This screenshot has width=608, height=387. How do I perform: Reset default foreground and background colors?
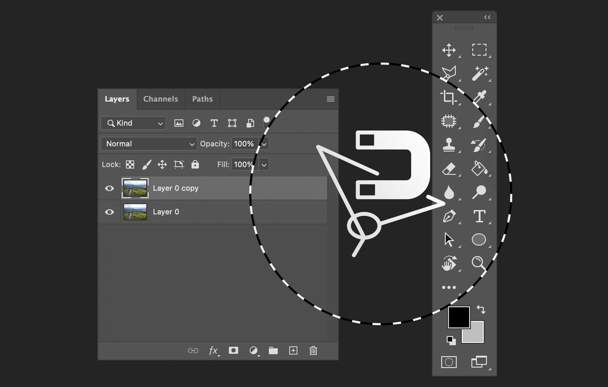click(451, 340)
